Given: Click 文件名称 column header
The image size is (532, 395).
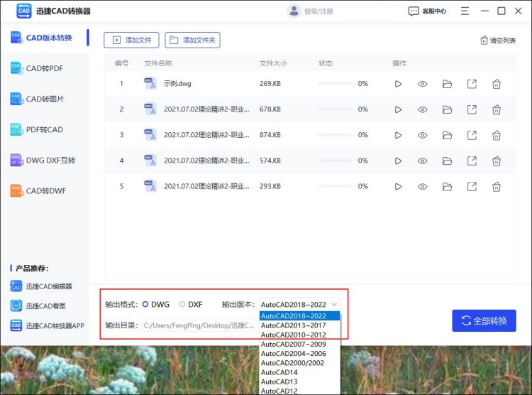Looking at the screenshot, I should [x=158, y=63].
